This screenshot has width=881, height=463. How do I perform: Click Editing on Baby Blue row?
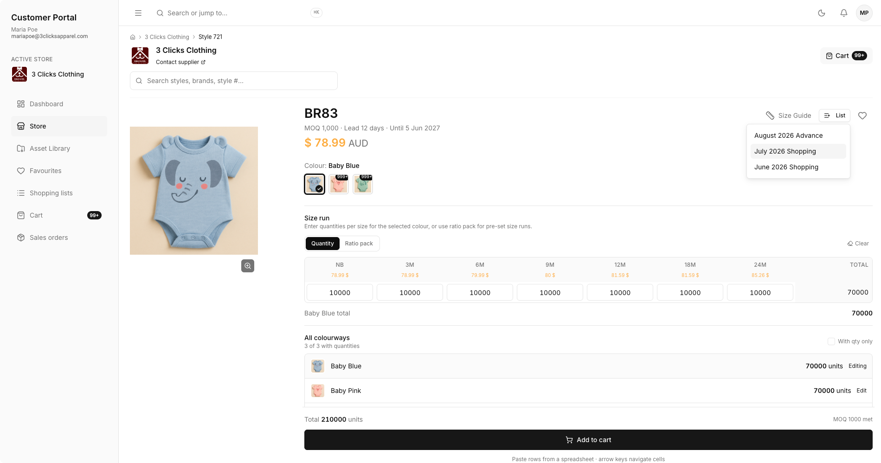click(x=857, y=366)
